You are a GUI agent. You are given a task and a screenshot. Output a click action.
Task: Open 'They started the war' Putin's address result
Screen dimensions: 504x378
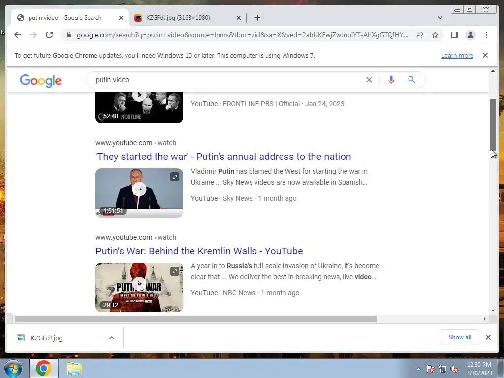tap(223, 157)
